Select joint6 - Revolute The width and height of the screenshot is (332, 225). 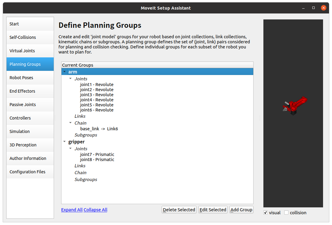(97, 110)
